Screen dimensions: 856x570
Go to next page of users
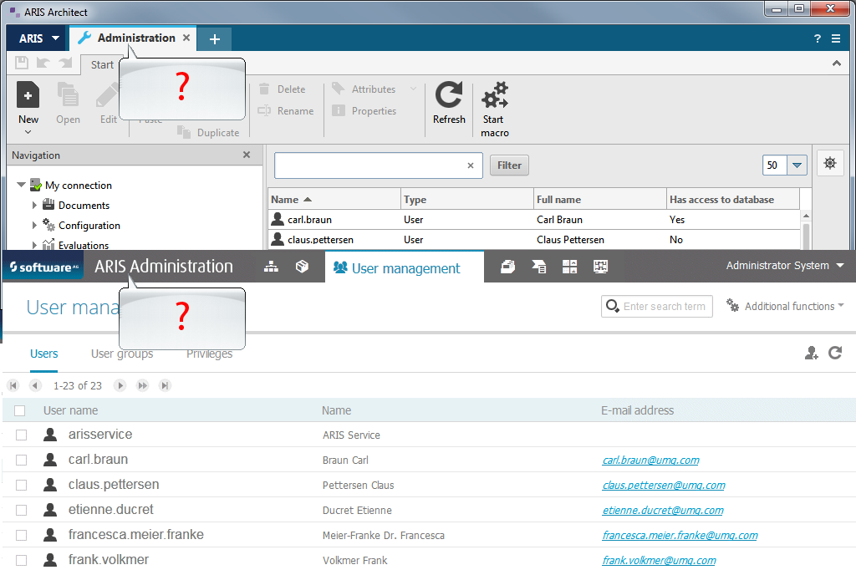(120, 385)
